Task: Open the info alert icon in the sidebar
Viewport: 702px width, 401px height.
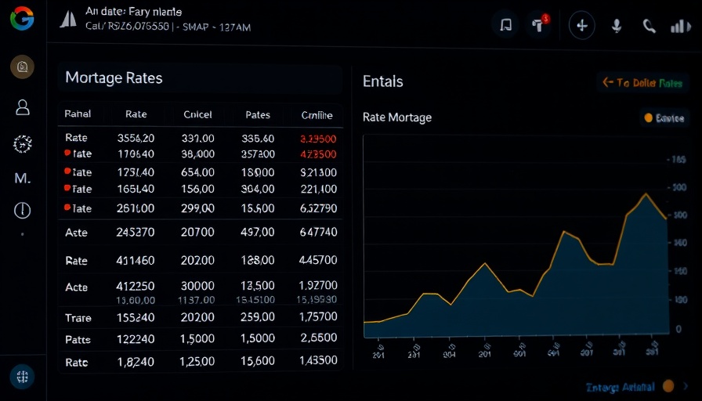Action: (23, 210)
